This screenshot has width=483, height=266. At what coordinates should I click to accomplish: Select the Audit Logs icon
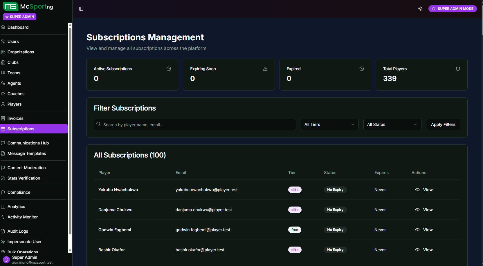3,231
